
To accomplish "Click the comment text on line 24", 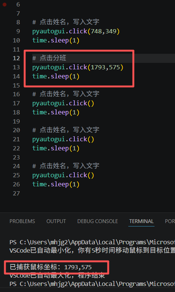I will [x=66, y=166].
